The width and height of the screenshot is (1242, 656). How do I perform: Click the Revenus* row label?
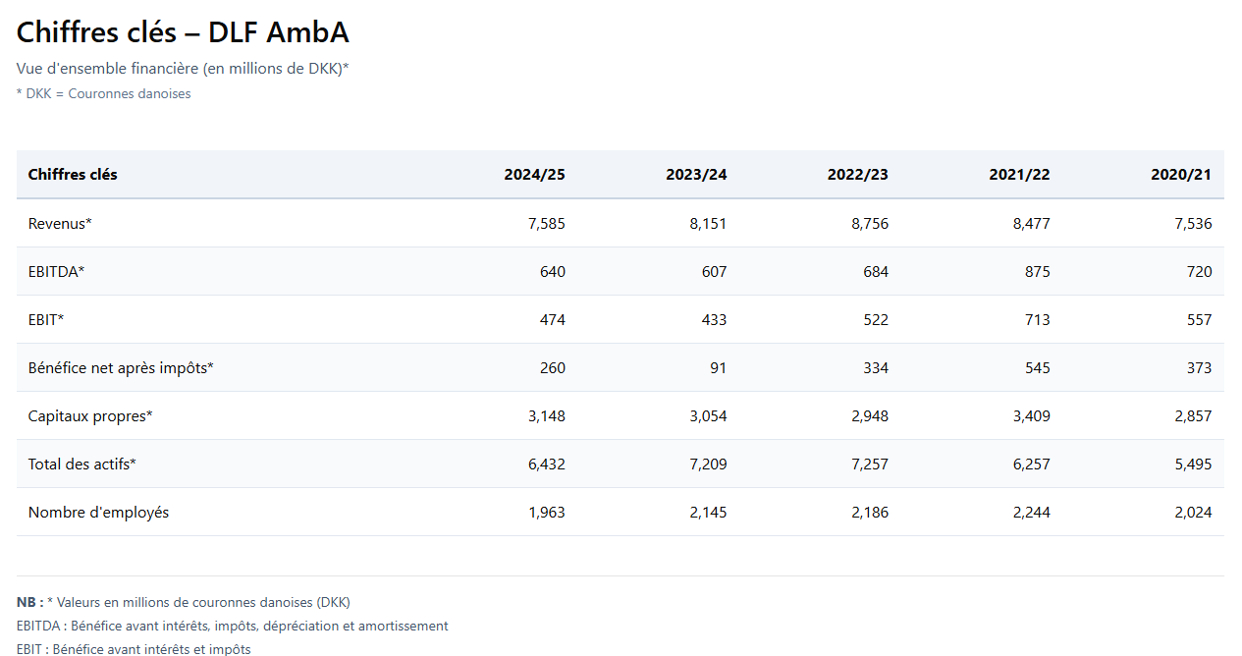[x=60, y=224]
